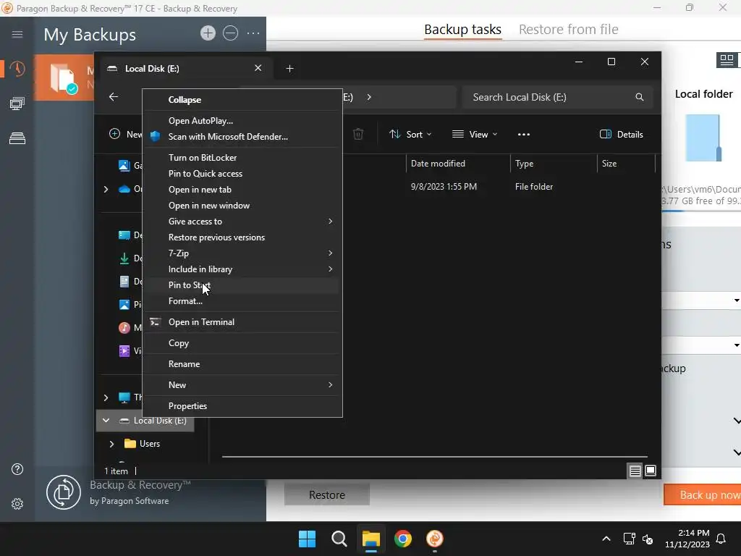The height and width of the screenshot is (556, 741).
Task: Choose Pin to Start
Action: coord(242,285)
